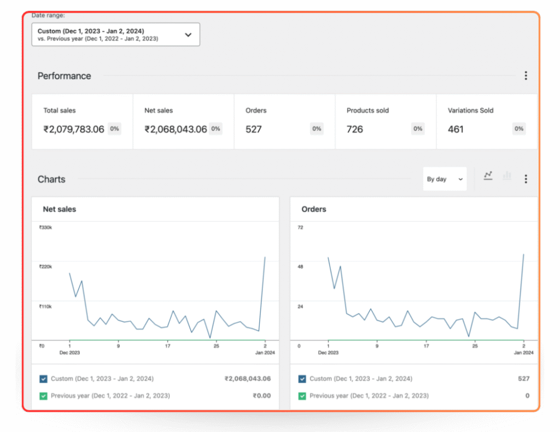Uncheck Previous year in Net sales legend
The width and height of the screenshot is (560, 432).
44,396
